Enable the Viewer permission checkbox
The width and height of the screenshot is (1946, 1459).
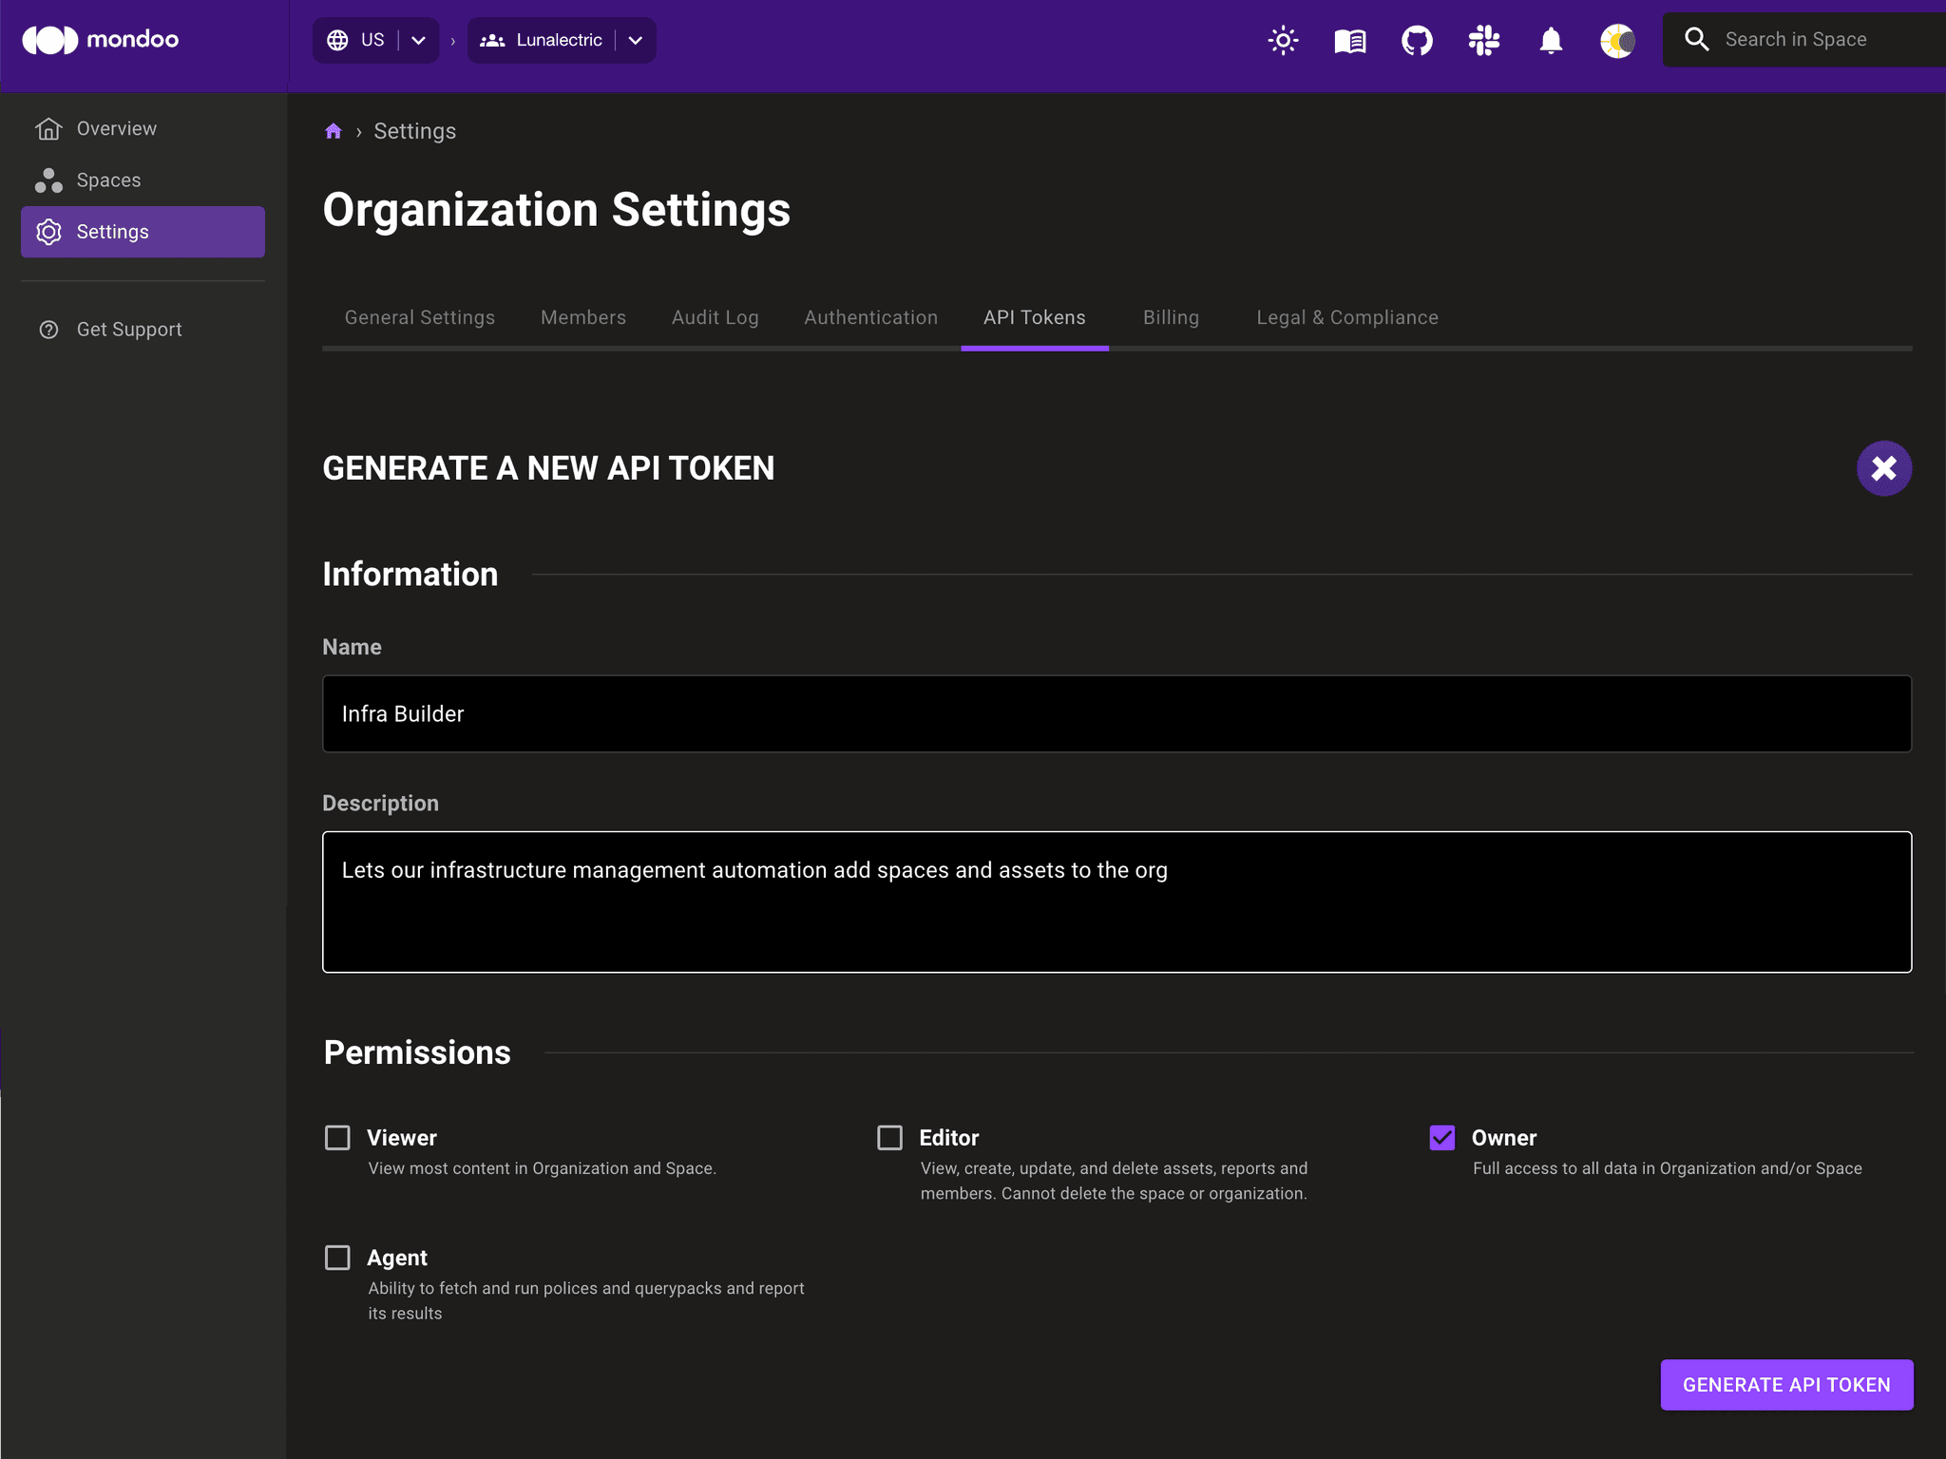pyautogui.click(x=337, y=1137)
